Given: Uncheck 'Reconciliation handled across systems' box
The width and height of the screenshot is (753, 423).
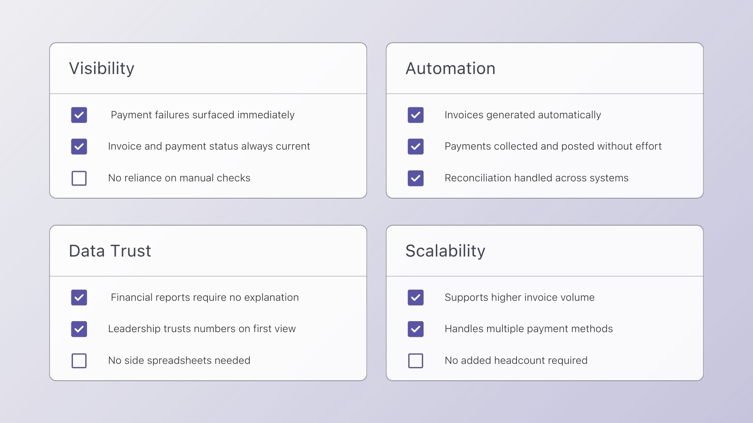Looking at the screenshot, I should pos(415,178).
